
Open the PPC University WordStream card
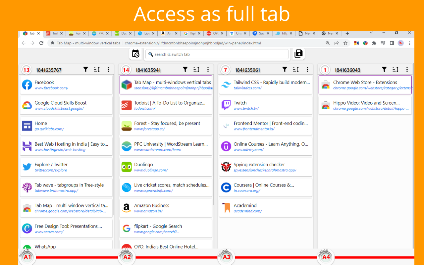(166, 146)
